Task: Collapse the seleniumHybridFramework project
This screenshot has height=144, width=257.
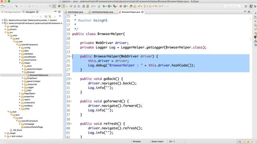Action: [x=2, y=23]
